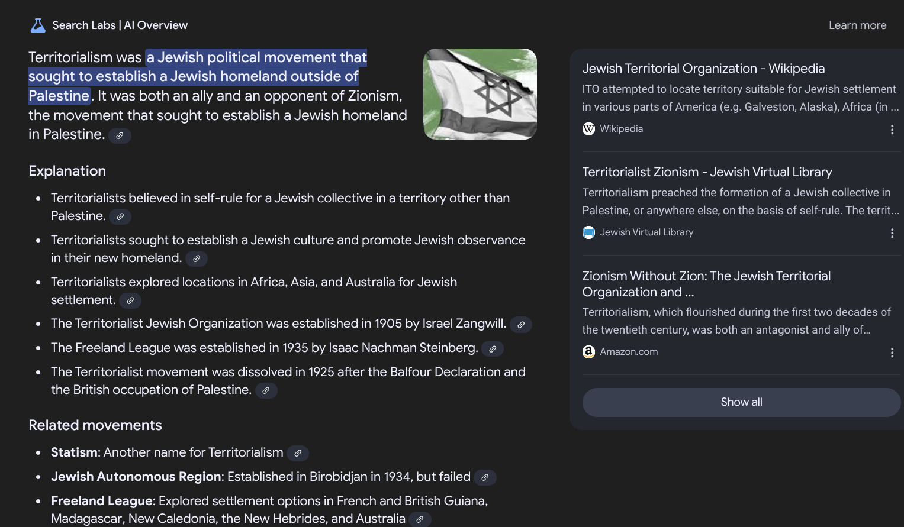Click citation icon after 'new homeland.' bullet
Image resolution: width=904 pixels, height=527 pixels.
click(x=197, y=258)
